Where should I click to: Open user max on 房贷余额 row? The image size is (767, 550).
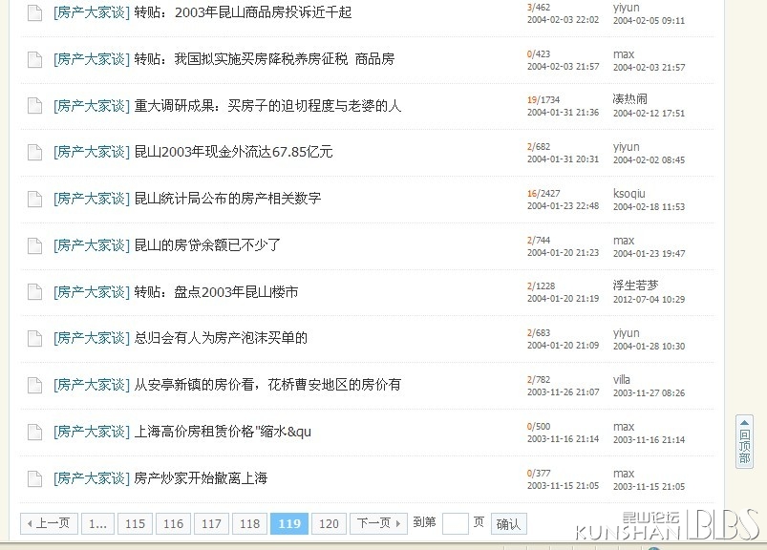click(x=624, y=241)
